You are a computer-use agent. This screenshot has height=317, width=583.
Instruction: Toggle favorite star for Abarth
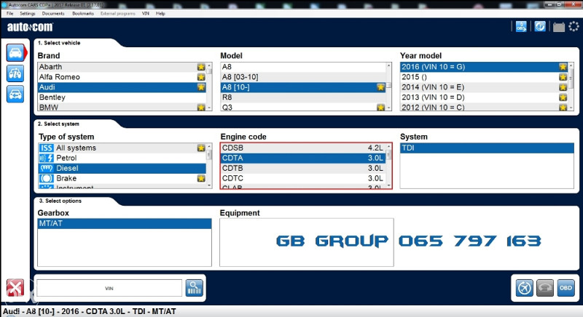click(x=201, y=67)
